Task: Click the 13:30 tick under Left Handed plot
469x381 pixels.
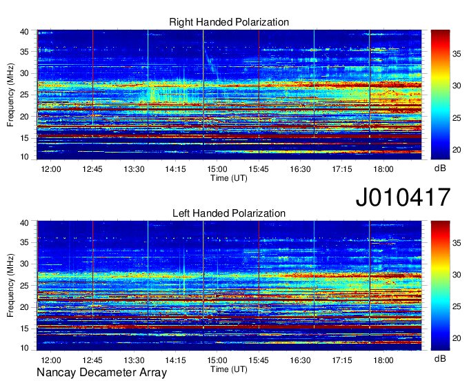Action: tap(134, 360)
